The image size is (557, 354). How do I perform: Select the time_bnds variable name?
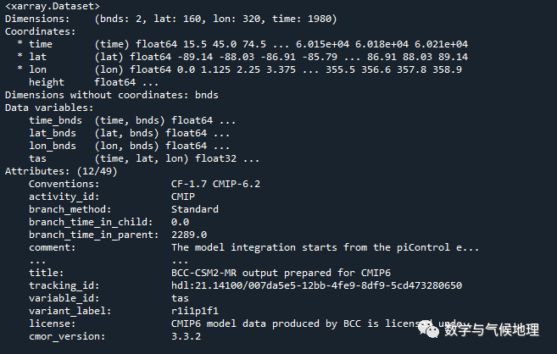click(x=54, y=120)
